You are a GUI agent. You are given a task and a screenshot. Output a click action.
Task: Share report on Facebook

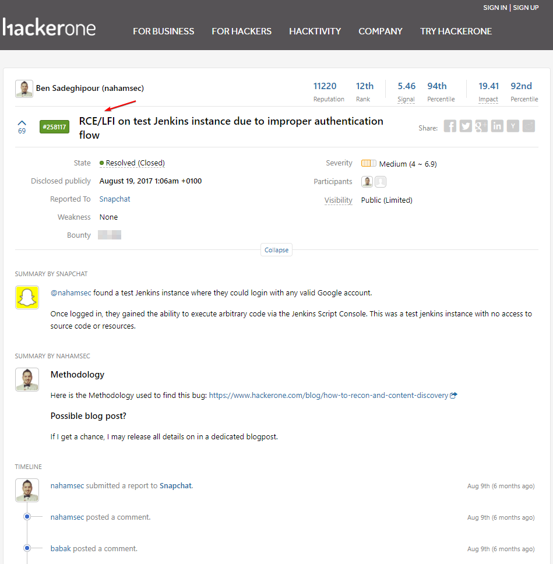coord(450,126)
